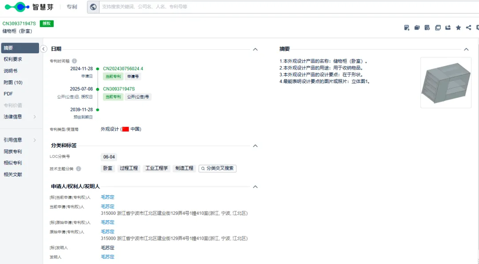
Task: Click the export/upload tray icon
Action: pos(448,28)
